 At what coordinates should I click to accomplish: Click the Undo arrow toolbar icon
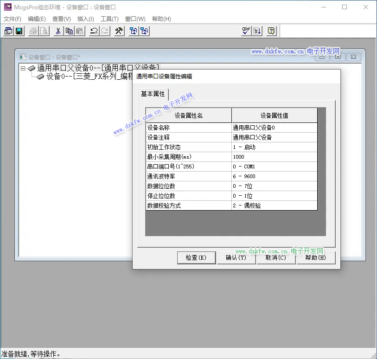tap(94, 31)
